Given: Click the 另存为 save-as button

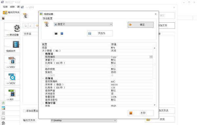Looking at the screenshot, I should pos(100,33).
